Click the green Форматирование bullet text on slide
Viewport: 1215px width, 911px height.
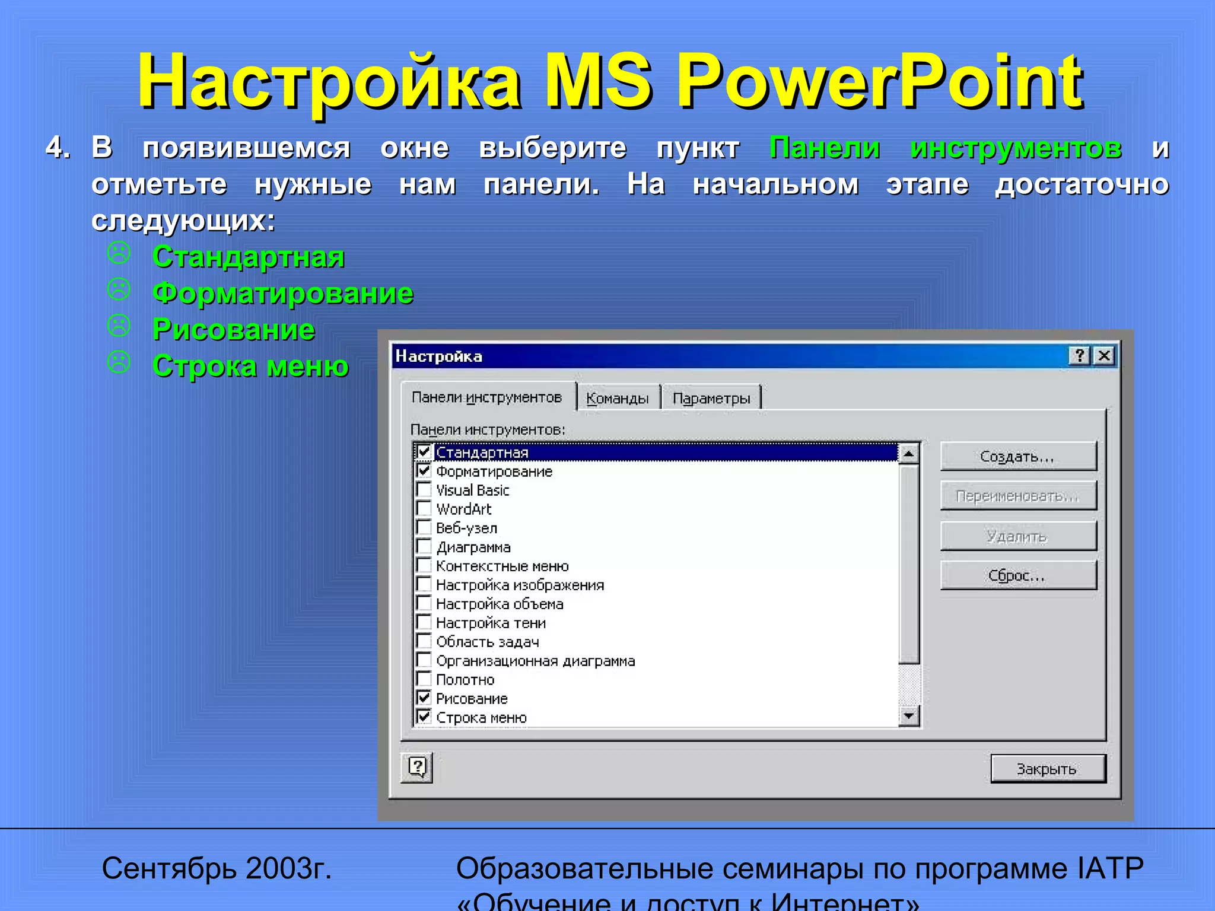(283, 294)
